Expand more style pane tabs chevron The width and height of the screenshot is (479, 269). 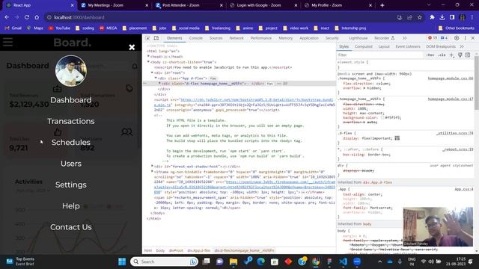[x=462, y=46]
